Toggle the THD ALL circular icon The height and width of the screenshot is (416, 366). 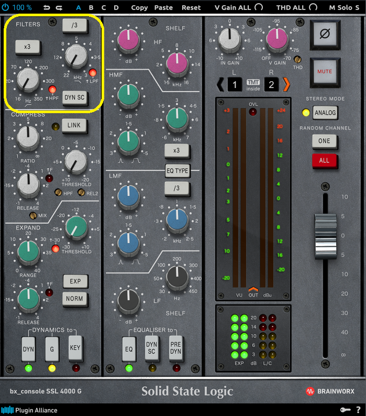[x=313, y=7]
